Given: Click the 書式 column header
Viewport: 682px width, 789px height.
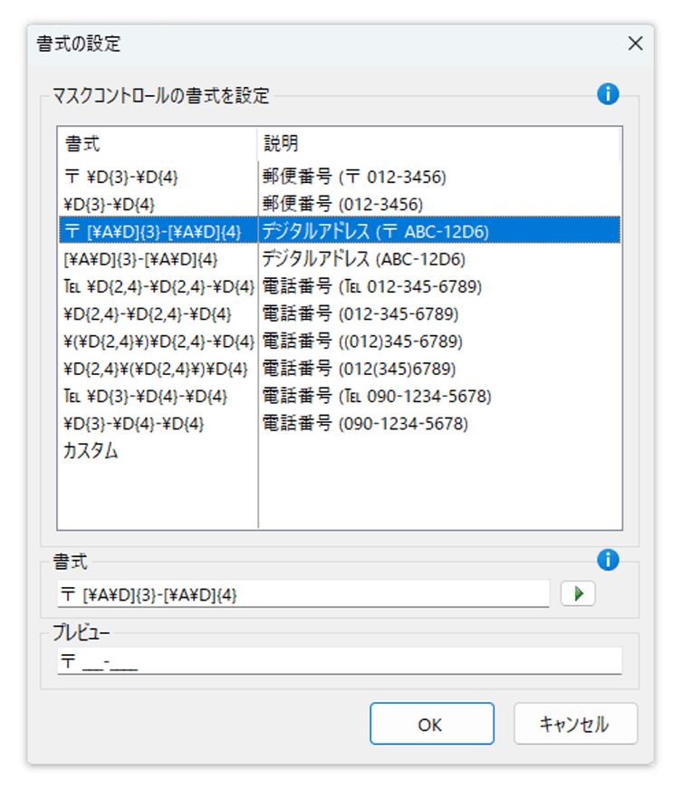Looking at the screenshot, I should click(x=157, y=144).
